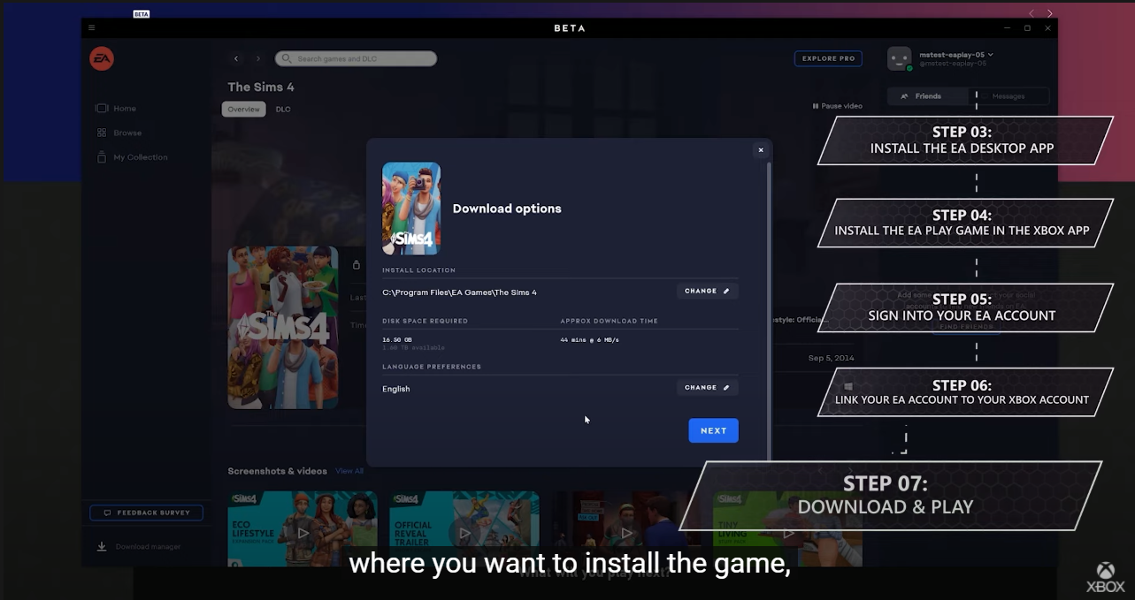Viewport: 1135px width, 600px height.
Task: Click The Sims 4 page title
Action: (x=261, y=87)
